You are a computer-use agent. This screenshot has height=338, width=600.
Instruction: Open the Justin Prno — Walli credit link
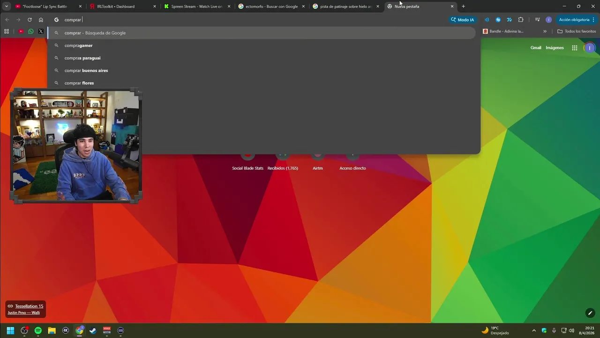[x=23, y=313]
